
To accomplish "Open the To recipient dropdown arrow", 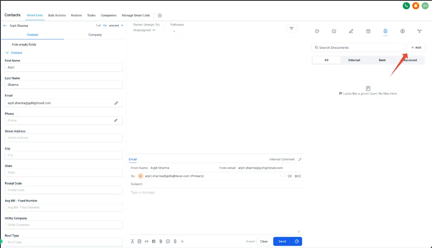I will click(281, 176).
